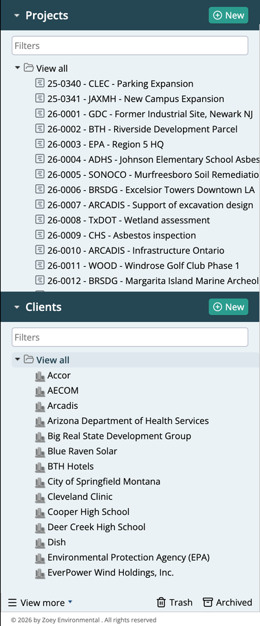
Task: Select client Big Real State Development Group
Action: (119, 436)
